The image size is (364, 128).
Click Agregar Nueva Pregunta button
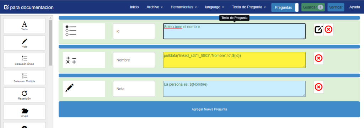click(x=209, y=109)
